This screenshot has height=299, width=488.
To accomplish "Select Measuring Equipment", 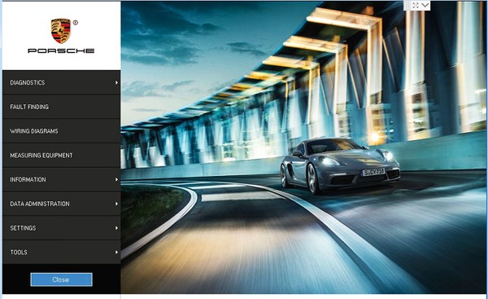I will tap(61, 156).
